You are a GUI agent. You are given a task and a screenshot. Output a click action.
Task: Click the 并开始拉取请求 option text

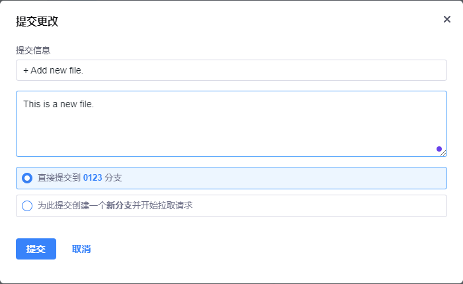(x=162, y=206)
